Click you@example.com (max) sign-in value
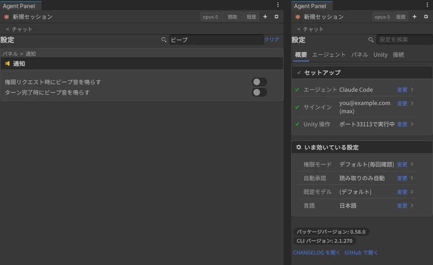 (365, 107)
